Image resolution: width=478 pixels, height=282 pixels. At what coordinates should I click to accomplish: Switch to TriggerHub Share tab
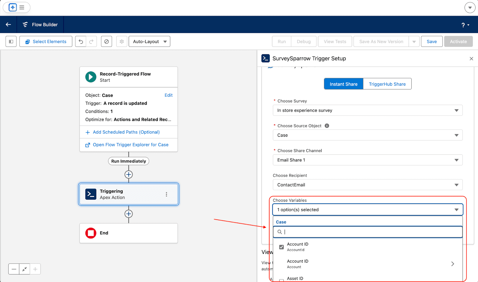pyautogui.click(x=387, y=84)
